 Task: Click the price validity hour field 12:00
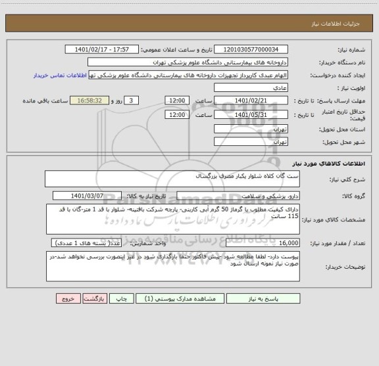[177, 115]
